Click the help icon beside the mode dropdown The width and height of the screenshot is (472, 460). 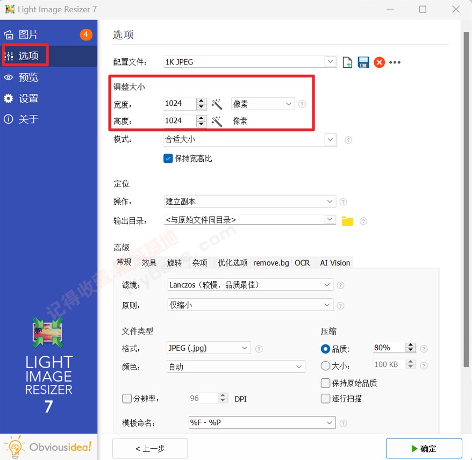(348, 140)
